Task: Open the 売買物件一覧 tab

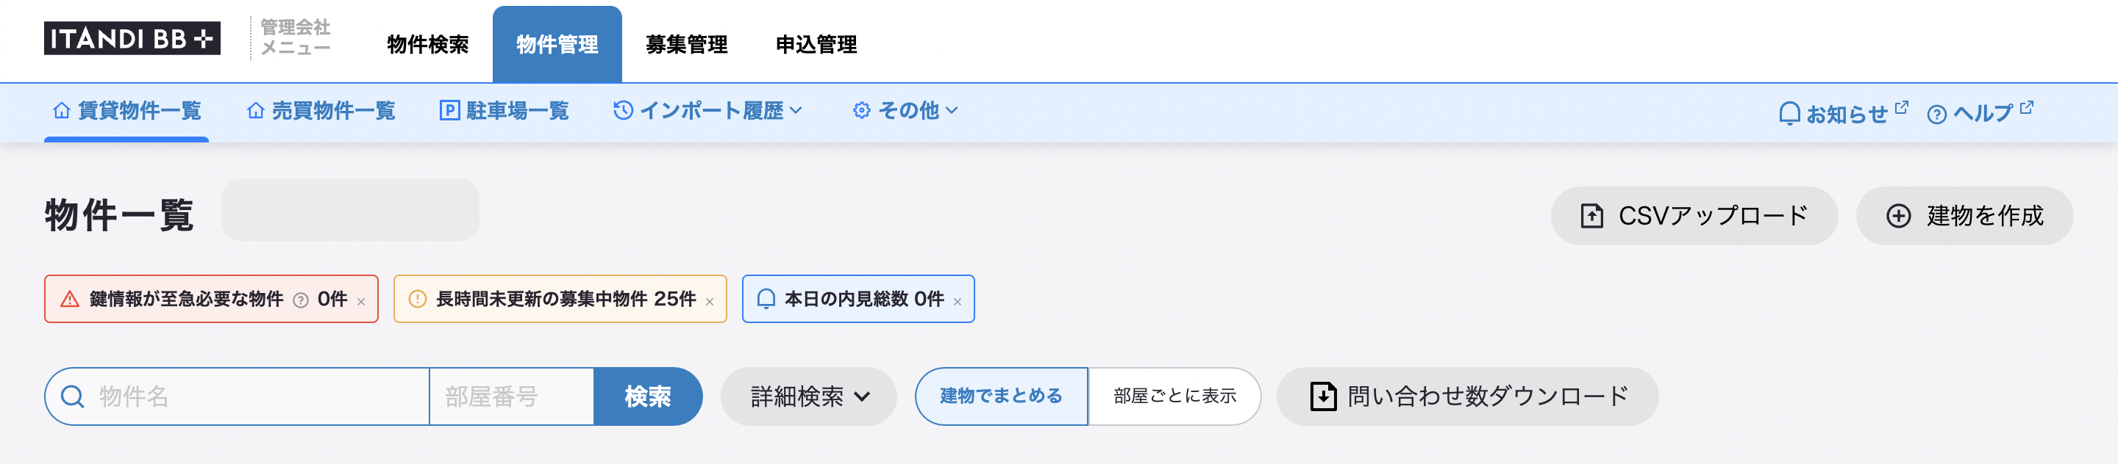Action: coord(321,111)
